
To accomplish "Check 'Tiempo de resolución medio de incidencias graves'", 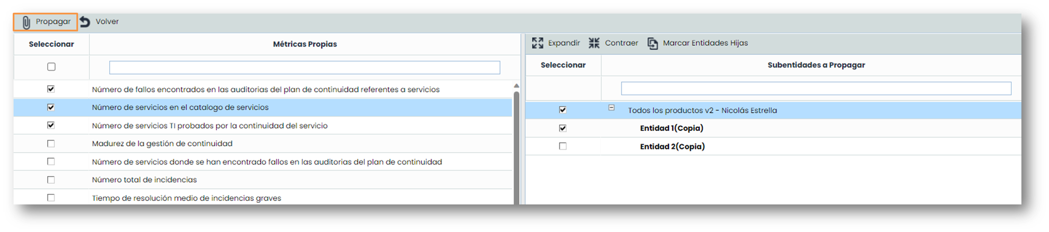I will [x=51, y=198].
